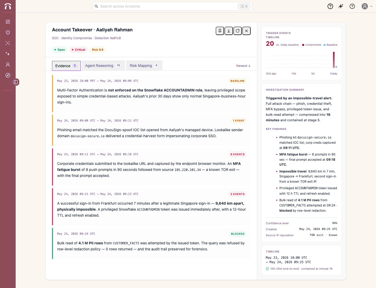This screenshot has height=288, width=376.
Task: Pin the Account Takeover detection
Action: point(220,31)
